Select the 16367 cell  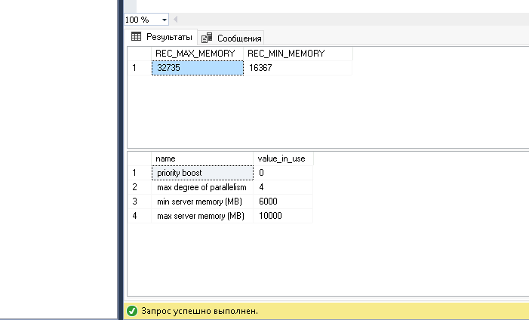(297, 68)
